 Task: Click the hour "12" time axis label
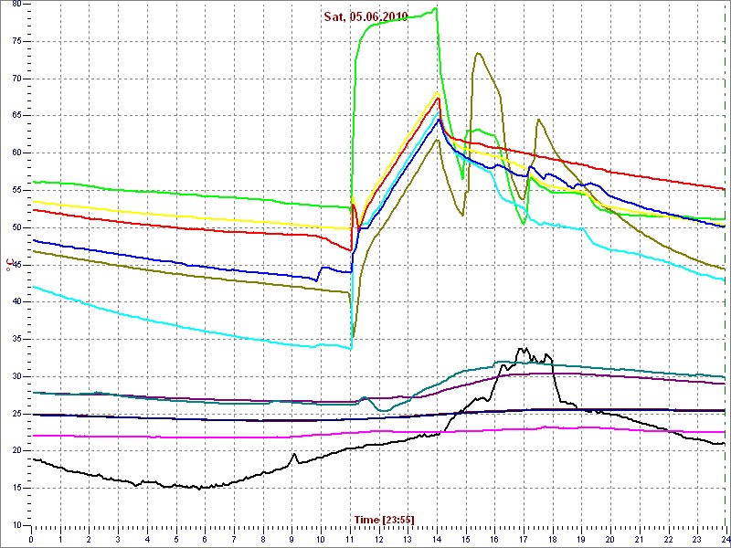click(x=378, y=539)
